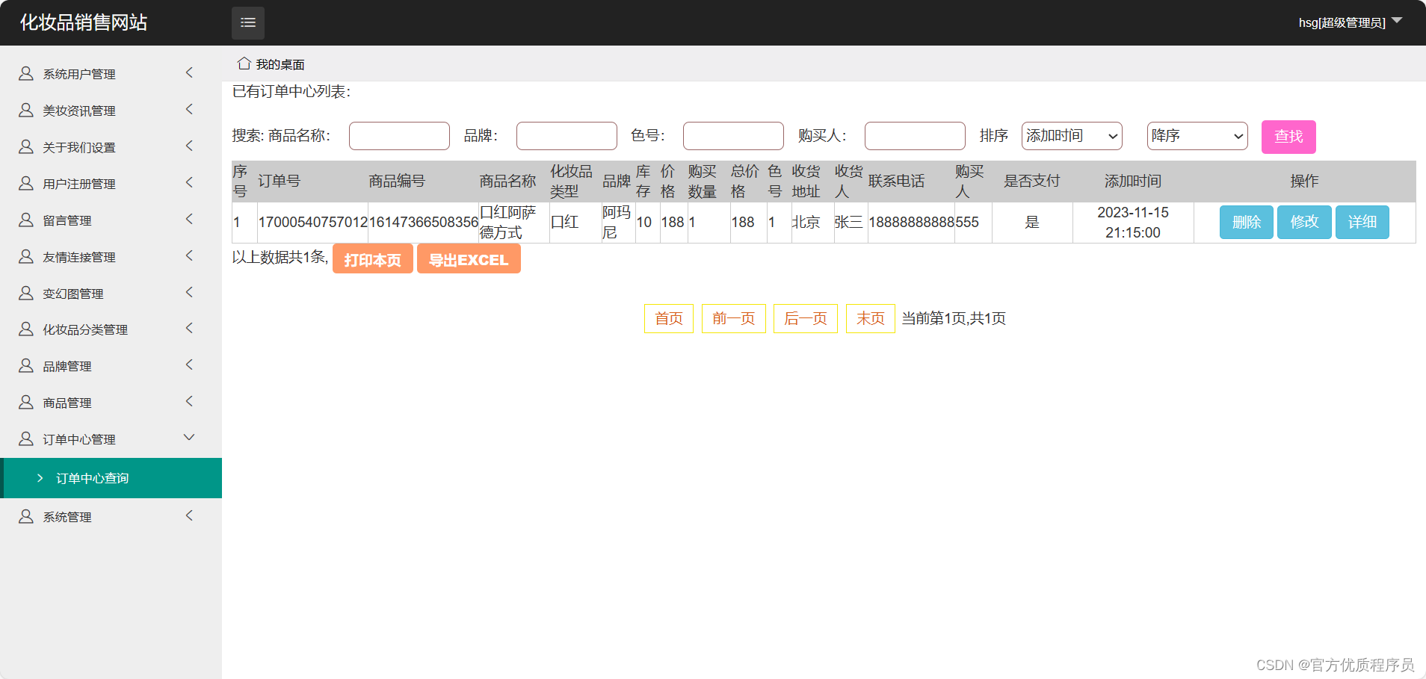
Task: Focus the 购买人 search field
Action: (915, 136)
